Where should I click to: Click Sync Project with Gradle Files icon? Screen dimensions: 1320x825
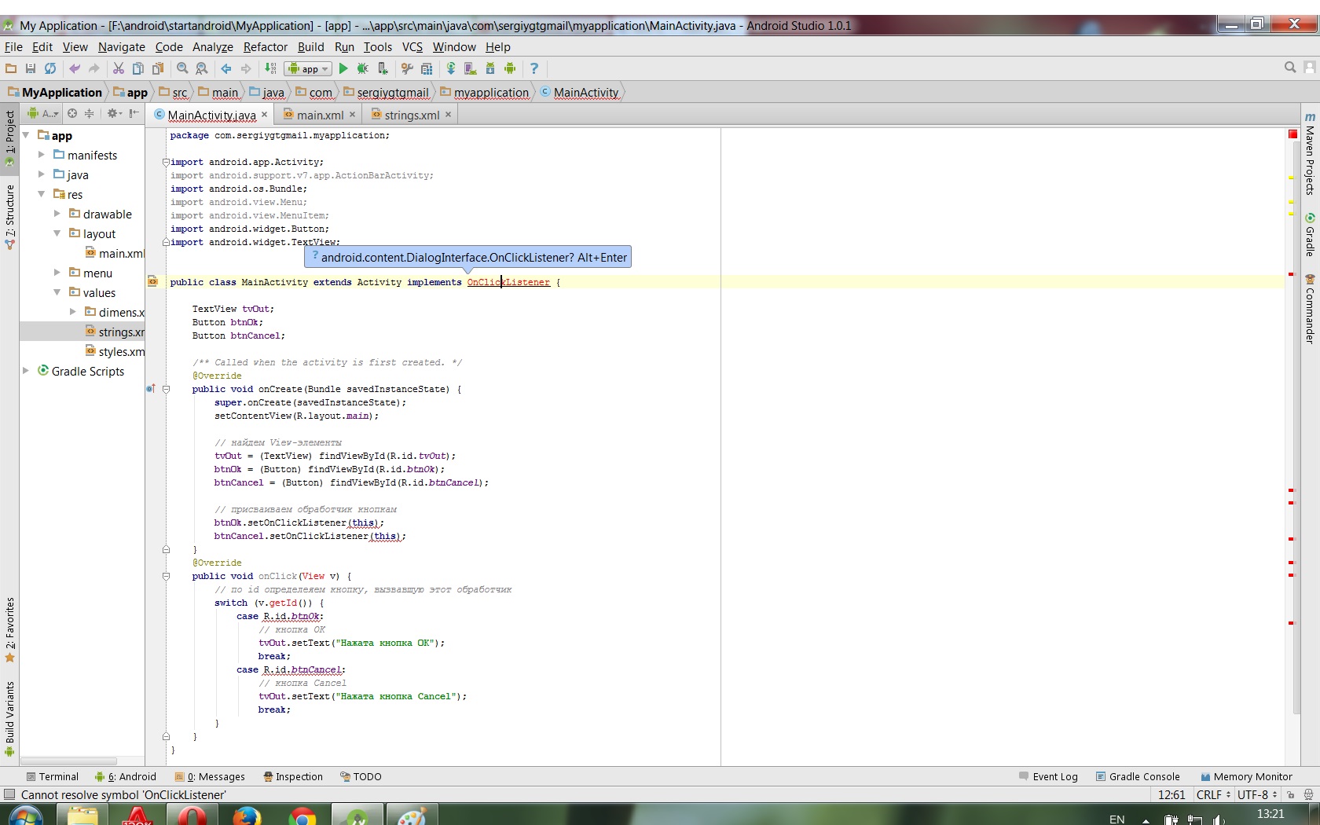click(x=451, y=68)
